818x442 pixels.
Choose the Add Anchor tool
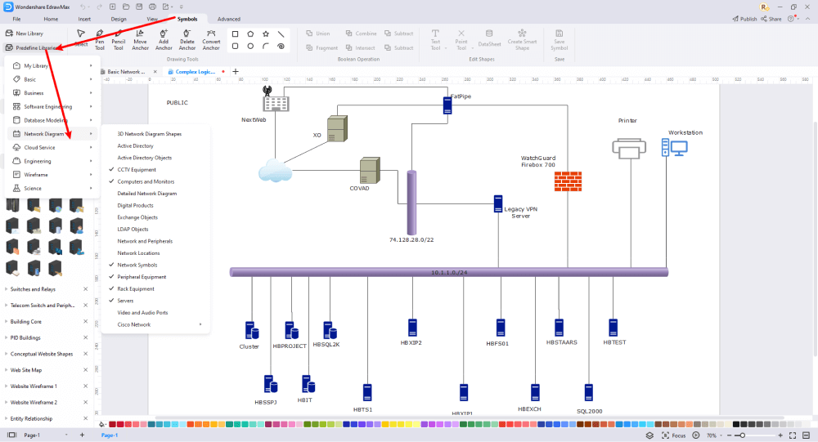tap(164, 39)
